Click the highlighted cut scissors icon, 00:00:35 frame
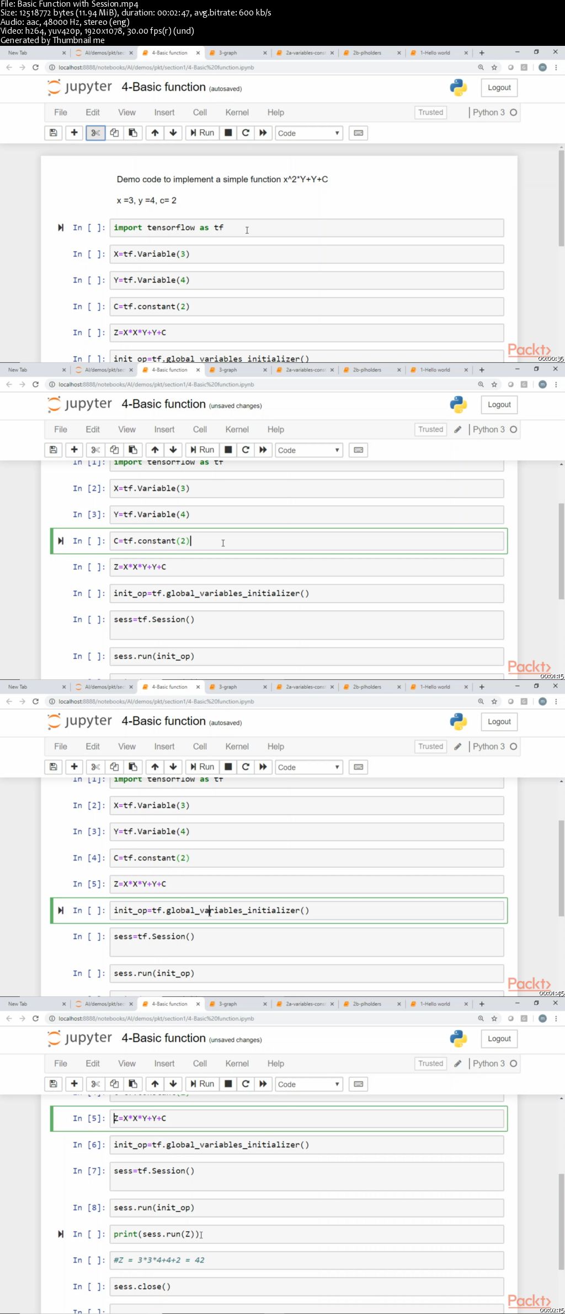 [x=95, y=133]
